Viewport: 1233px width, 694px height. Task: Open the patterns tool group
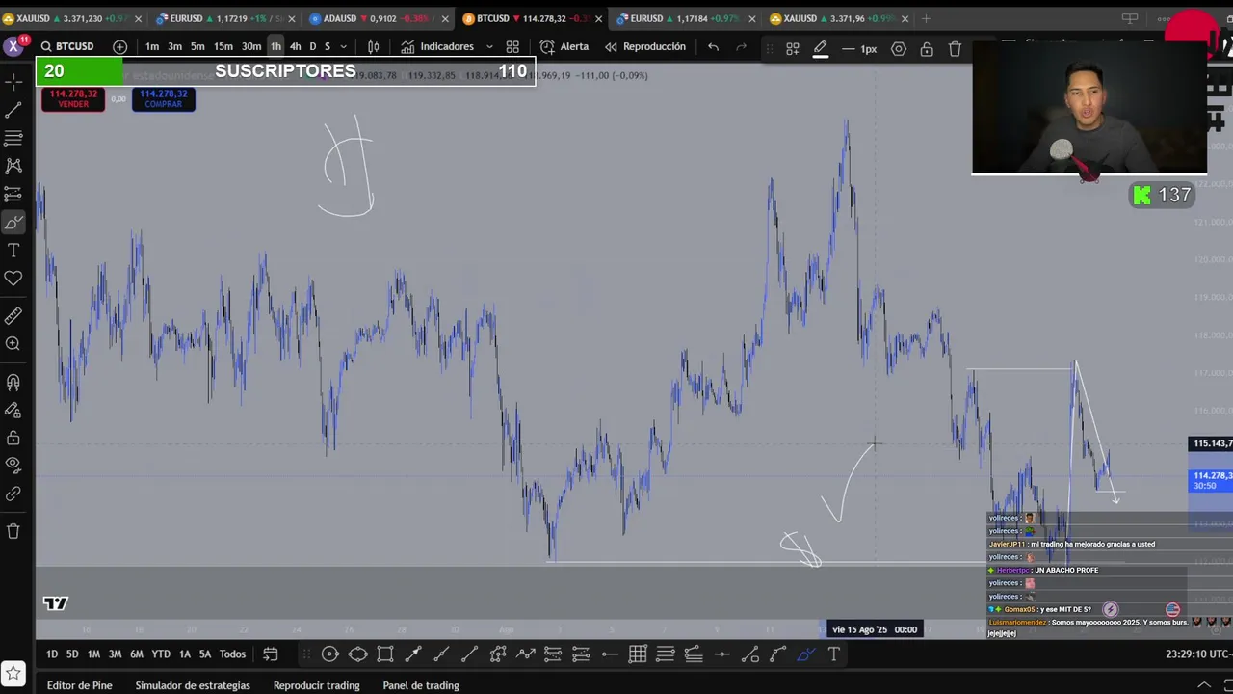13,166
